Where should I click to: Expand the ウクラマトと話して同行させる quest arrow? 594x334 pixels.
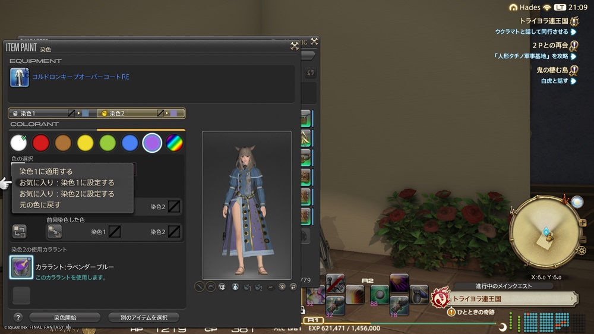(573, 32)
